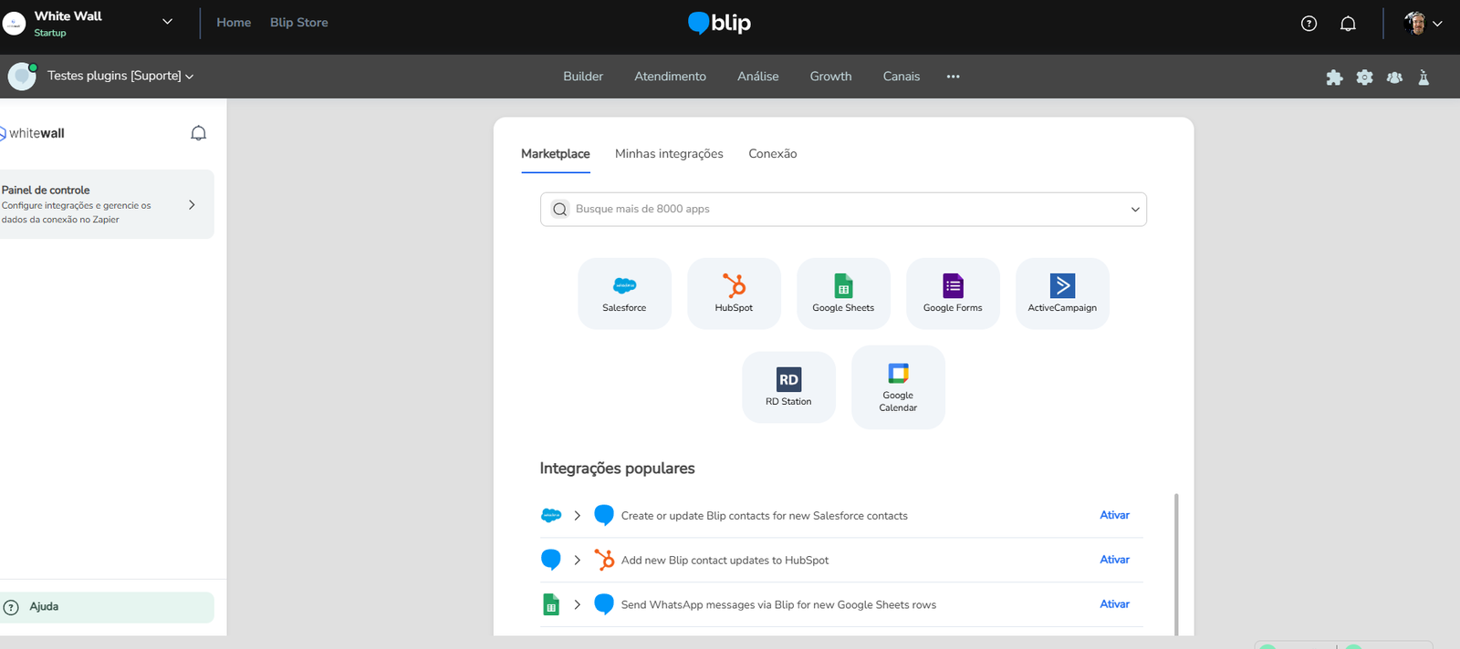This screenshot has width=1460, height=649.
Task: Open the beaker test icon
Action: [x=1423, y=77]
